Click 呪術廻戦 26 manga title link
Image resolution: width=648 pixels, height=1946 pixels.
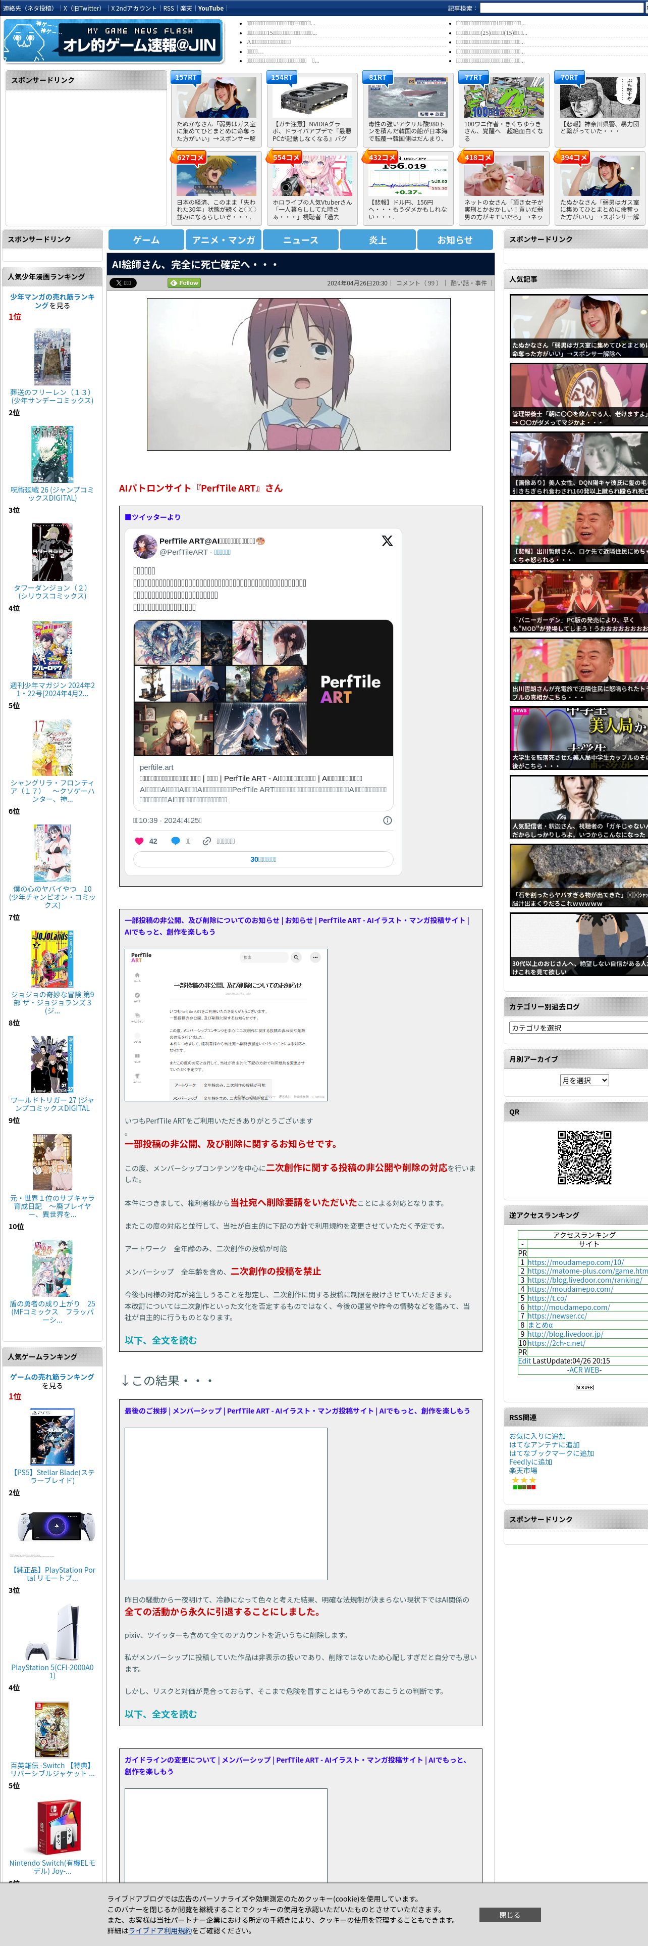point(52,494)
